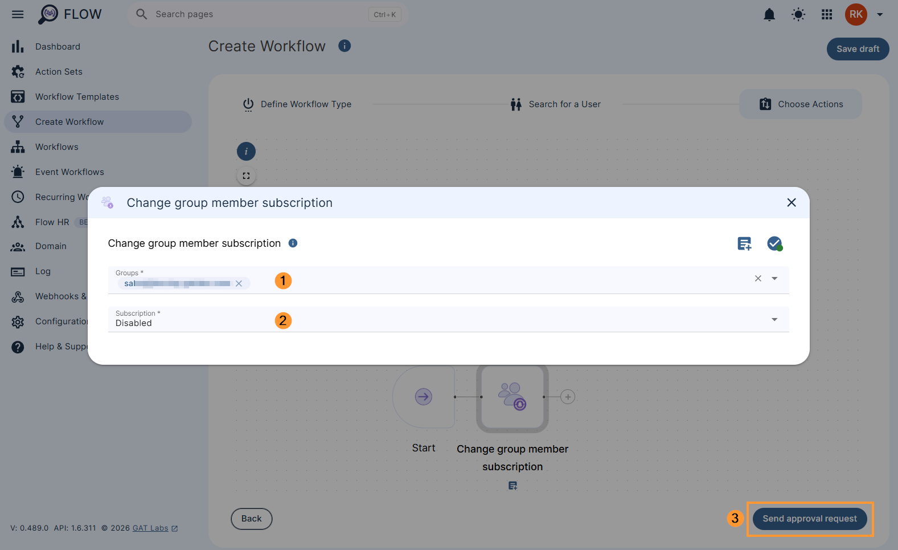
Task: Toggle the light/dark theme sun icon
Action: [798, 14]
